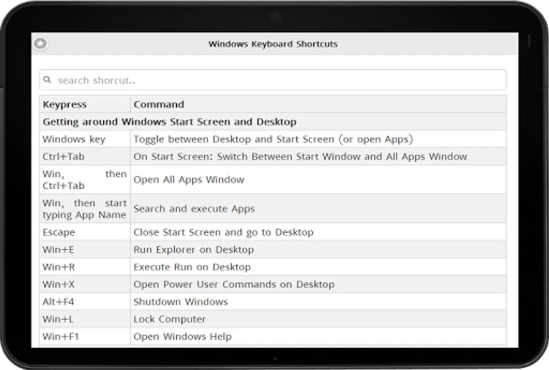The width and height of the screenshot is (549, 370).
Task: Focus the search shortcut input field
Action: coord(273,80)
